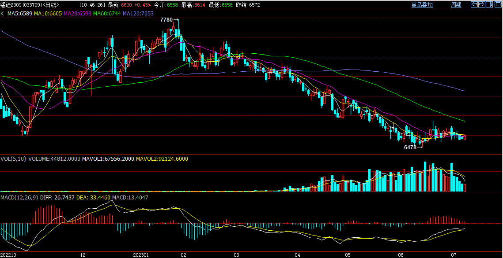The height and width of the screenshot is (258, 503).
Task: Click the 06 month axis label
Action: pos(401,255)
